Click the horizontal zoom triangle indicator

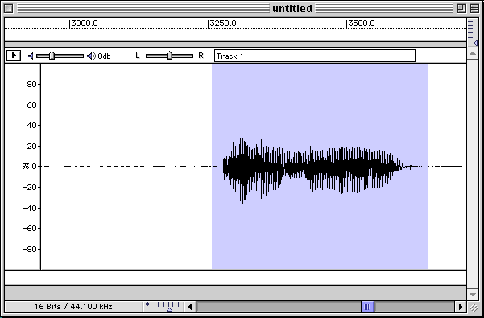169,309
